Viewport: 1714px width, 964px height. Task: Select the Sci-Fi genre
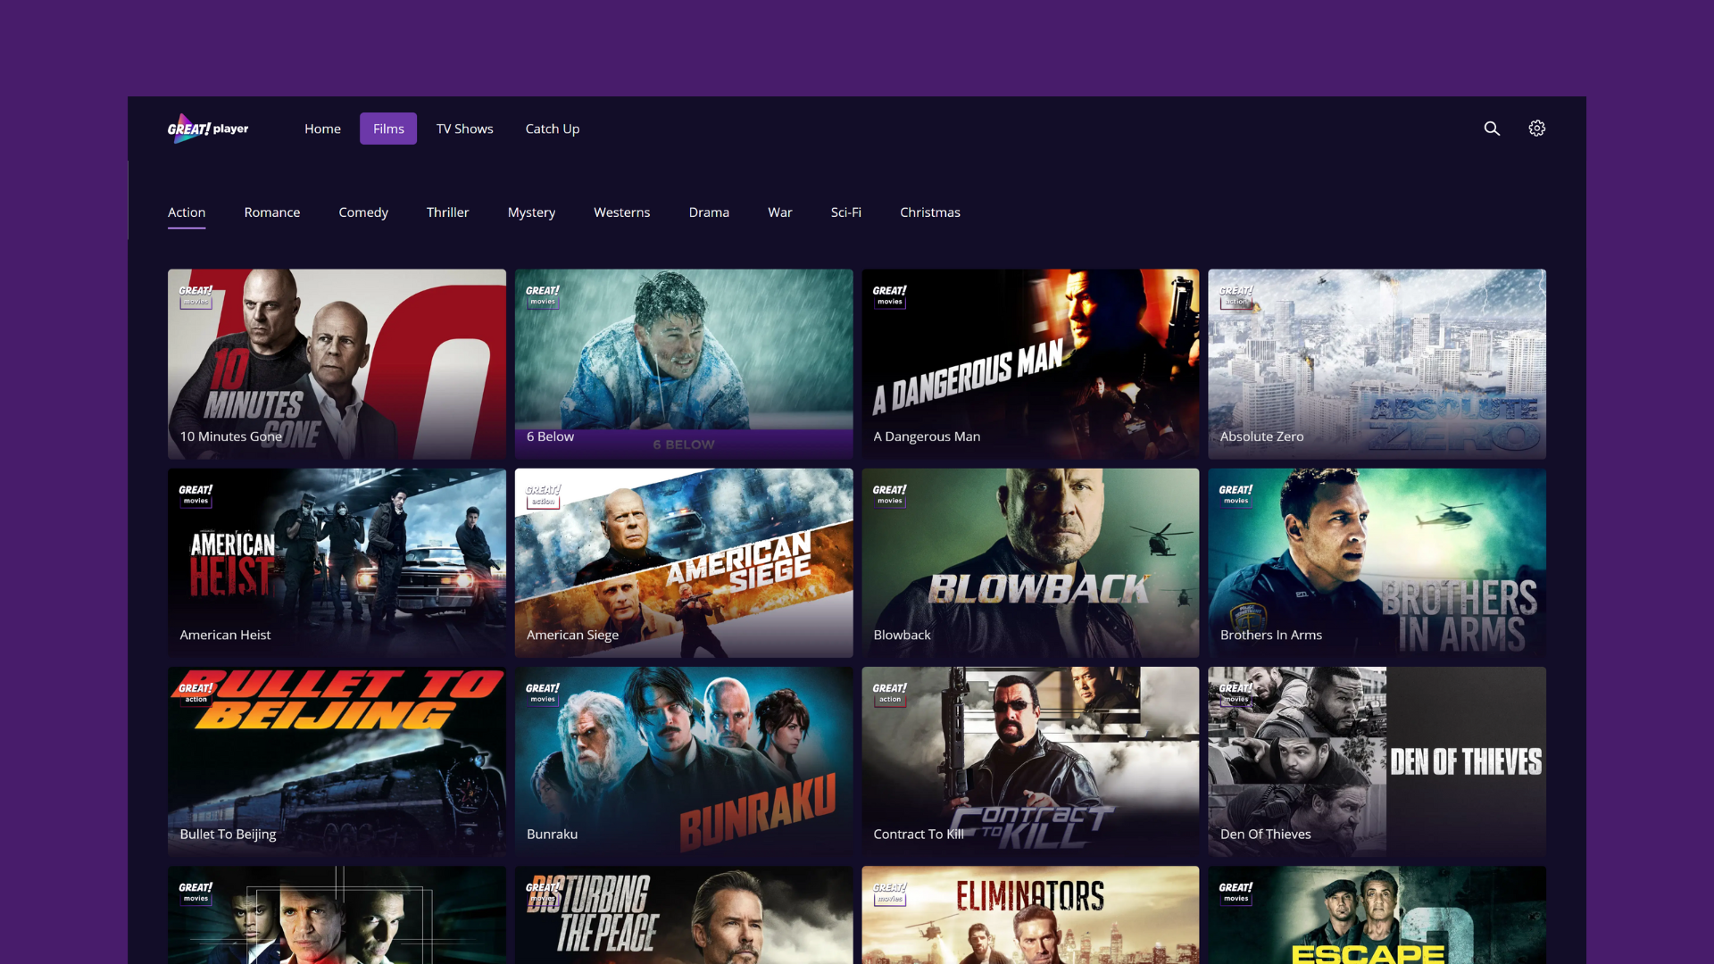(x=846, y=212)
